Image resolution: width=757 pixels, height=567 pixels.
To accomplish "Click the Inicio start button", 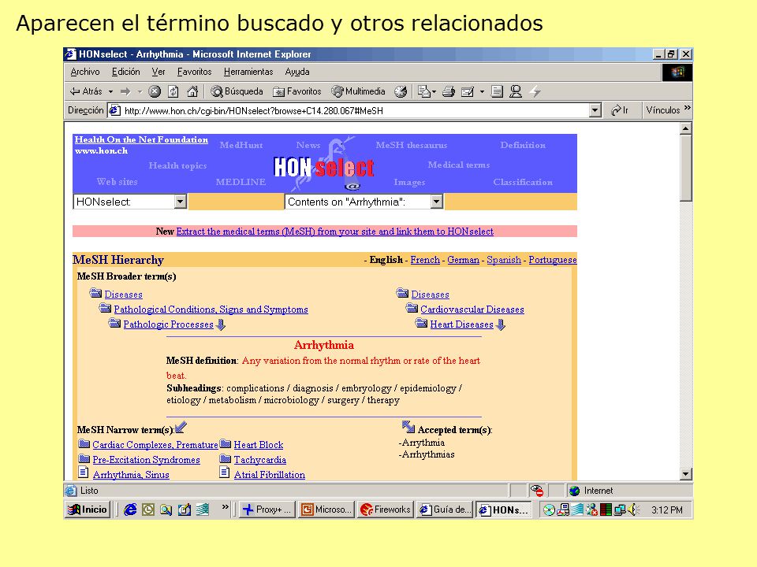I will click(x=88, y=510).
